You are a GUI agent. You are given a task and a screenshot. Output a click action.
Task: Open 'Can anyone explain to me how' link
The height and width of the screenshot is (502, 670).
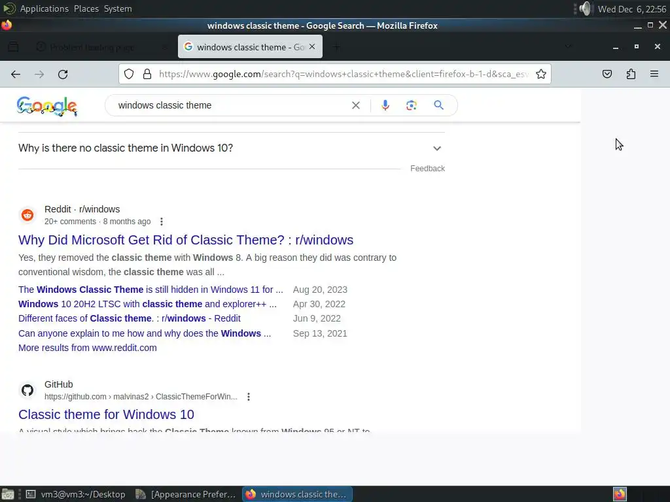point(145,333)
